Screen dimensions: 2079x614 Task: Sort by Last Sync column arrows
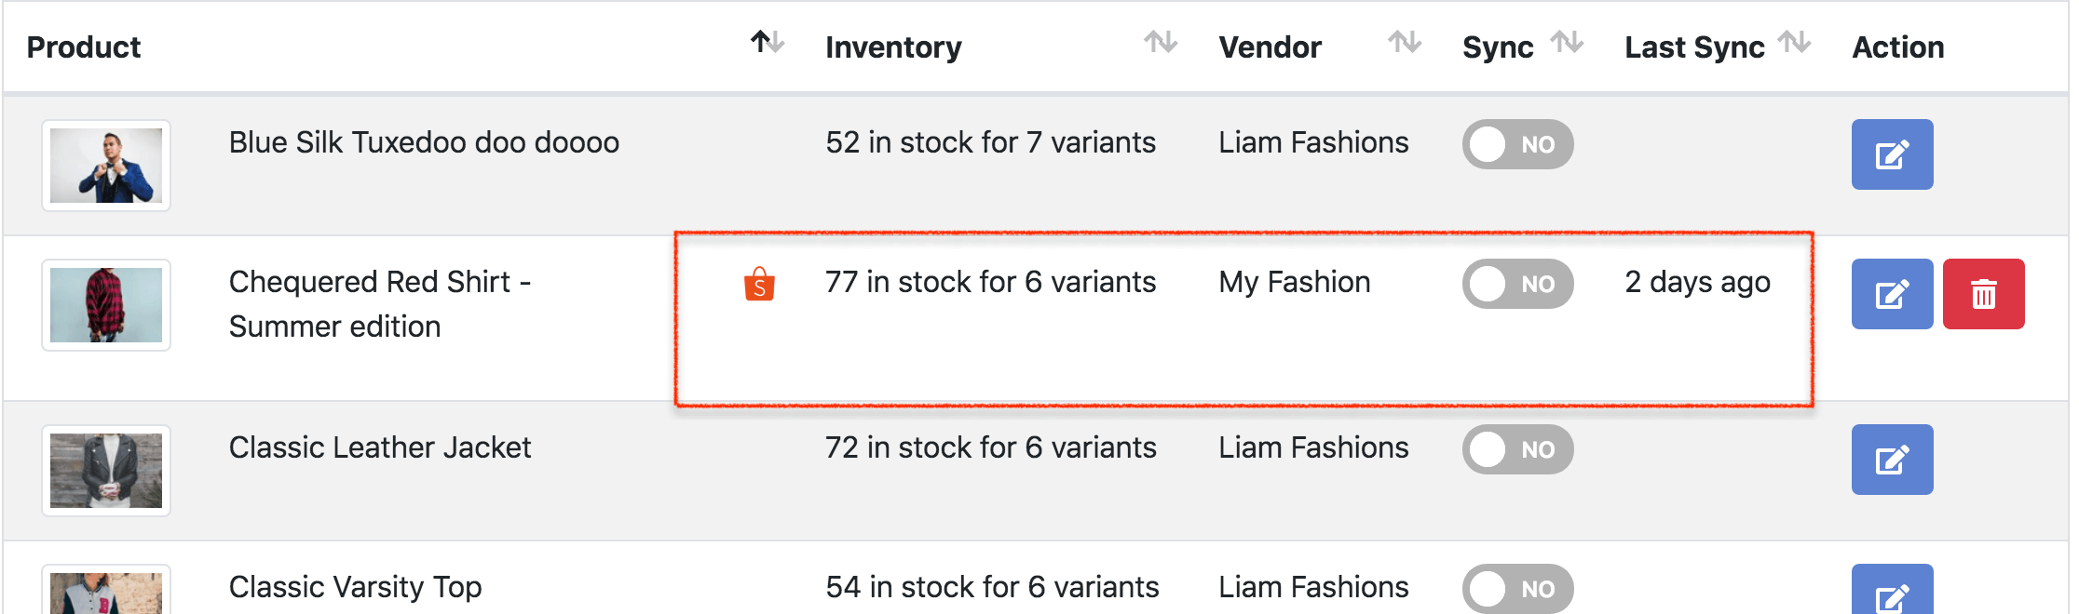coord(1794,43)
